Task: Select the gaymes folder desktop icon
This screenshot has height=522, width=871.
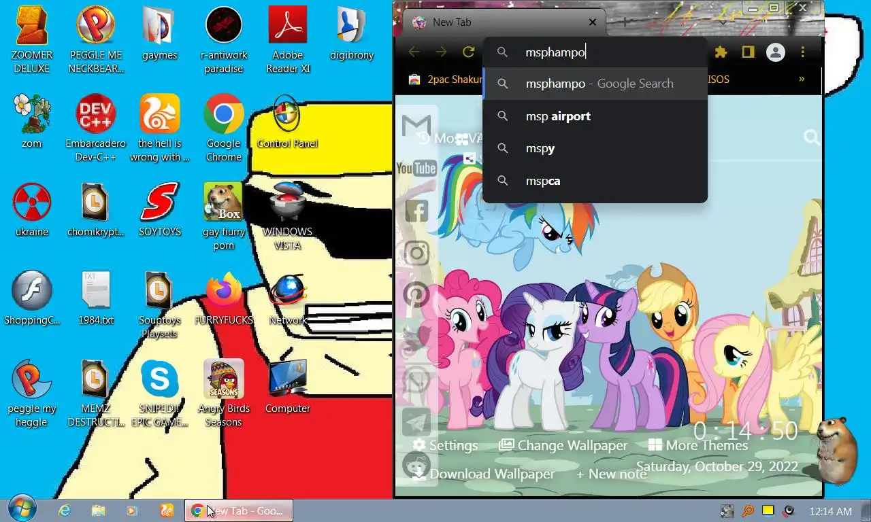Action: click(160, 33)
